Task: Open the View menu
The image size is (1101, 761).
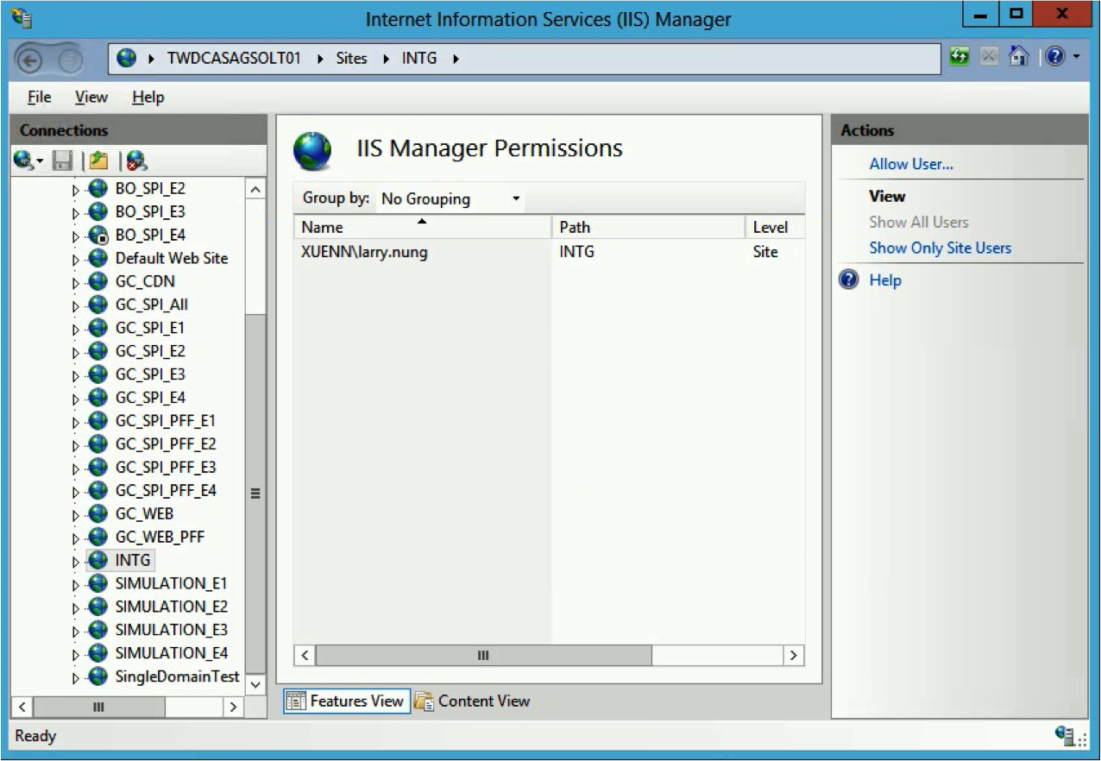Action: (91, 97)
